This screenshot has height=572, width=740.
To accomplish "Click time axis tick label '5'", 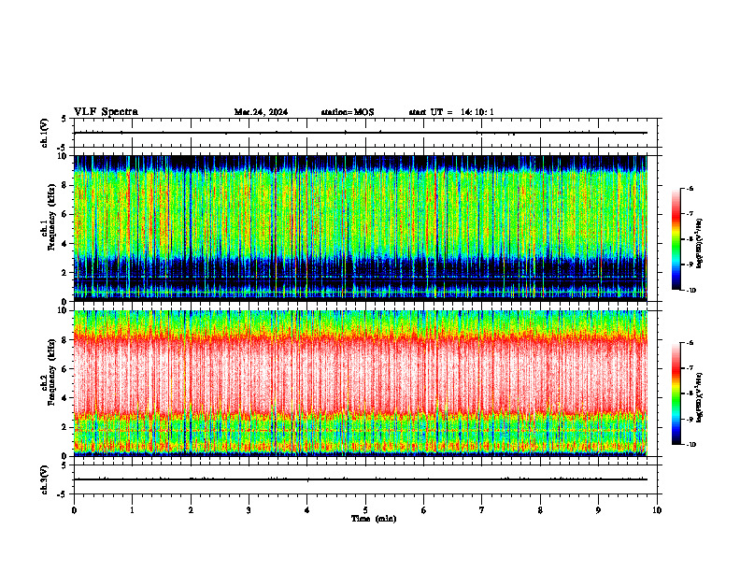I will pos(365,510).
